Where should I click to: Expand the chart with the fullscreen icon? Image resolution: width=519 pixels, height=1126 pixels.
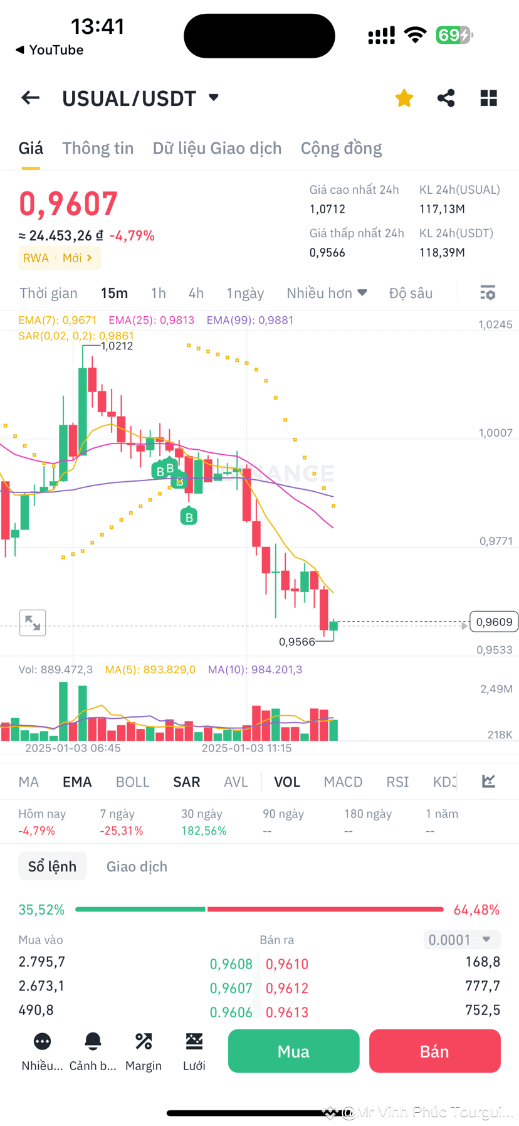33,623
